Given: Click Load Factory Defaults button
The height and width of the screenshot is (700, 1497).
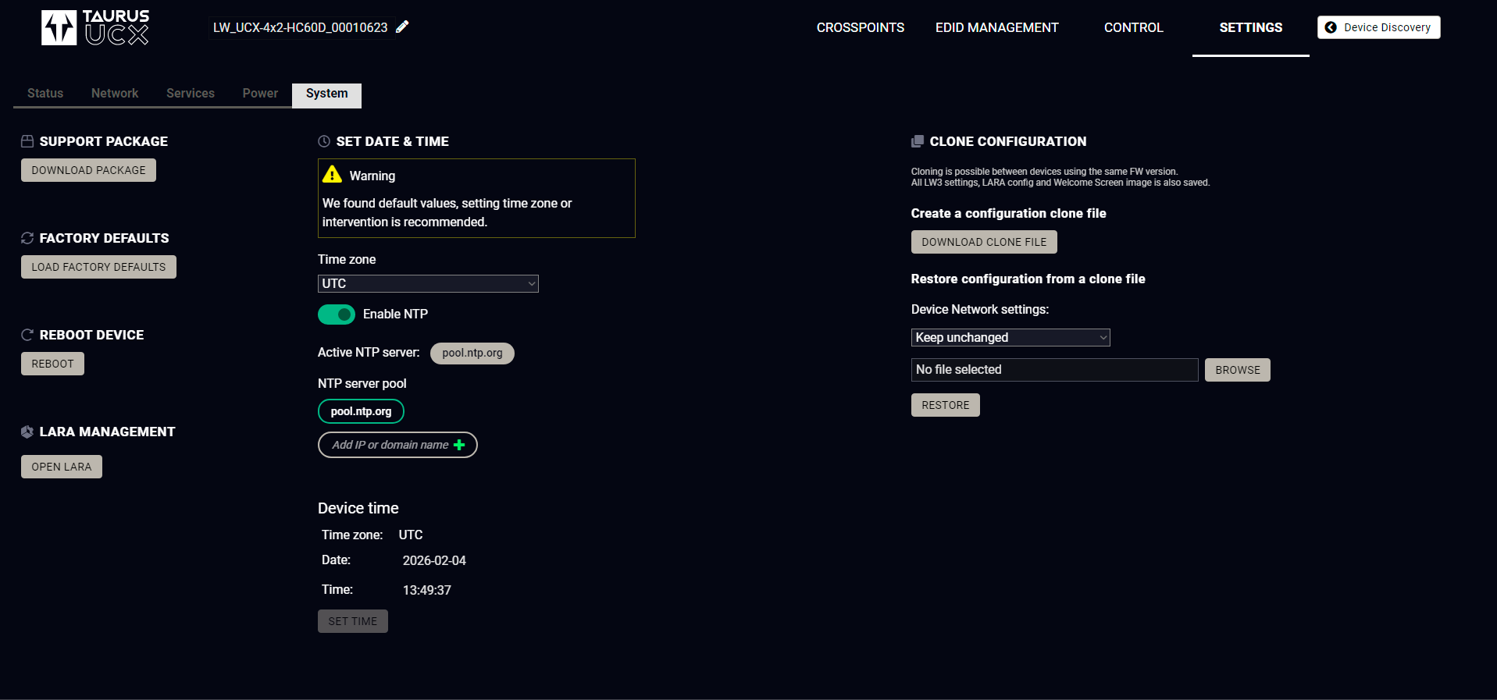Looking at the screenshot, I should tap(98, 267).
